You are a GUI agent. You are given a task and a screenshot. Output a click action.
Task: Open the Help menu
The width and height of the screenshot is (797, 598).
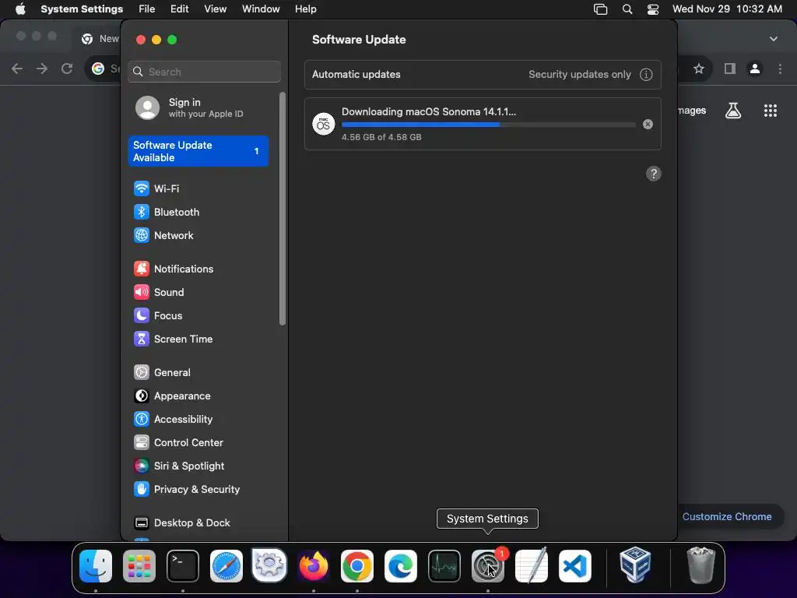305,9
